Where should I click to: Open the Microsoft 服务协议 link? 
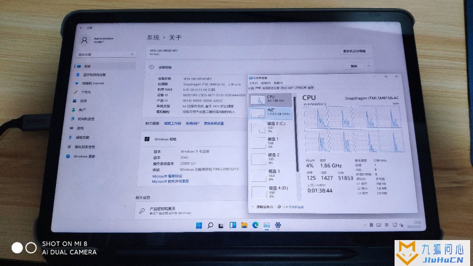[167, 176]
